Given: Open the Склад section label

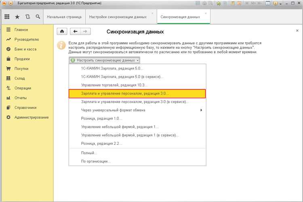Looking at the screenshot, I should click(x=20, y=78).
